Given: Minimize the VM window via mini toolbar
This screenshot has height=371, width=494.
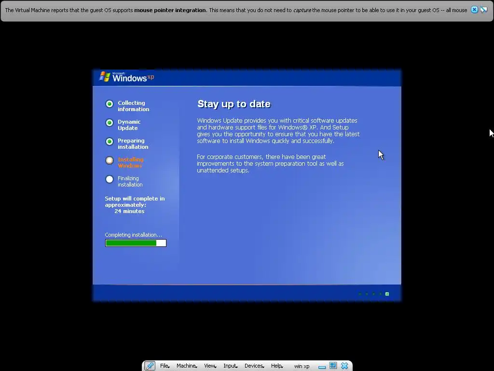Looking at the screenshot, I should (x=322, y=367).
